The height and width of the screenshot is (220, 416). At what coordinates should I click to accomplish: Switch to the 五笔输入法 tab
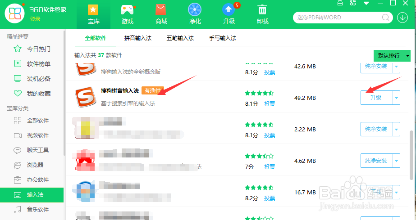180,38
